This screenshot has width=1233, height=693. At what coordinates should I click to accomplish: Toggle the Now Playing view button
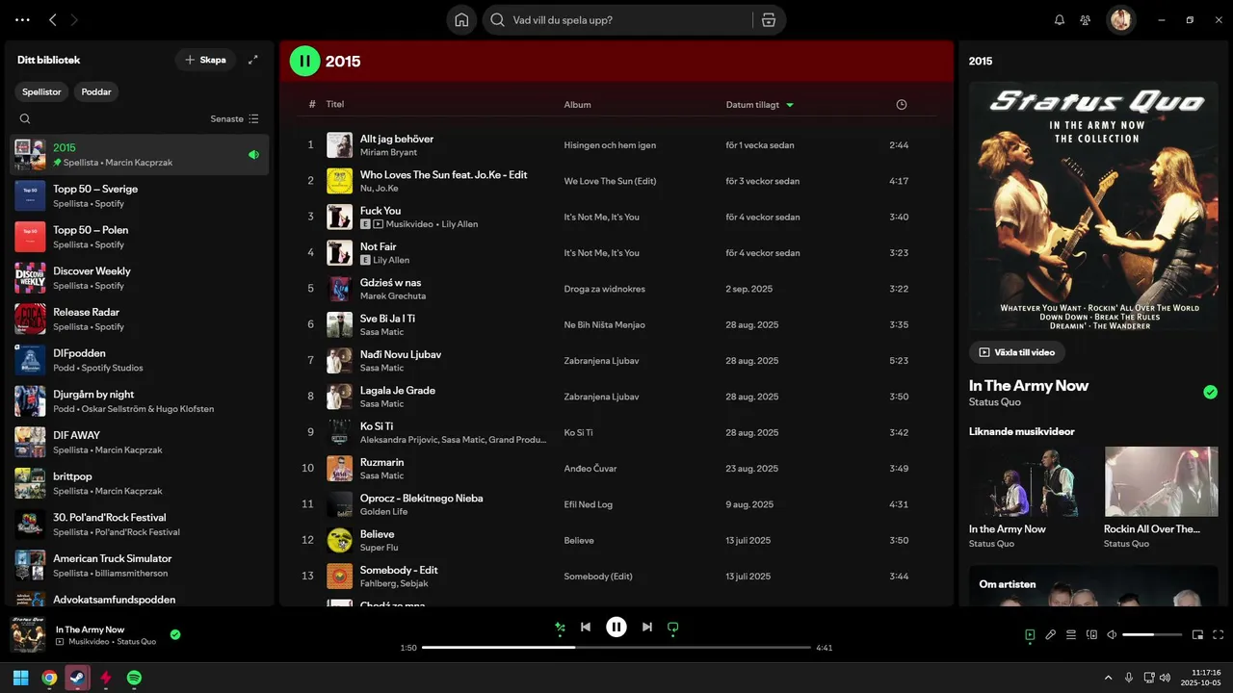1030,635
